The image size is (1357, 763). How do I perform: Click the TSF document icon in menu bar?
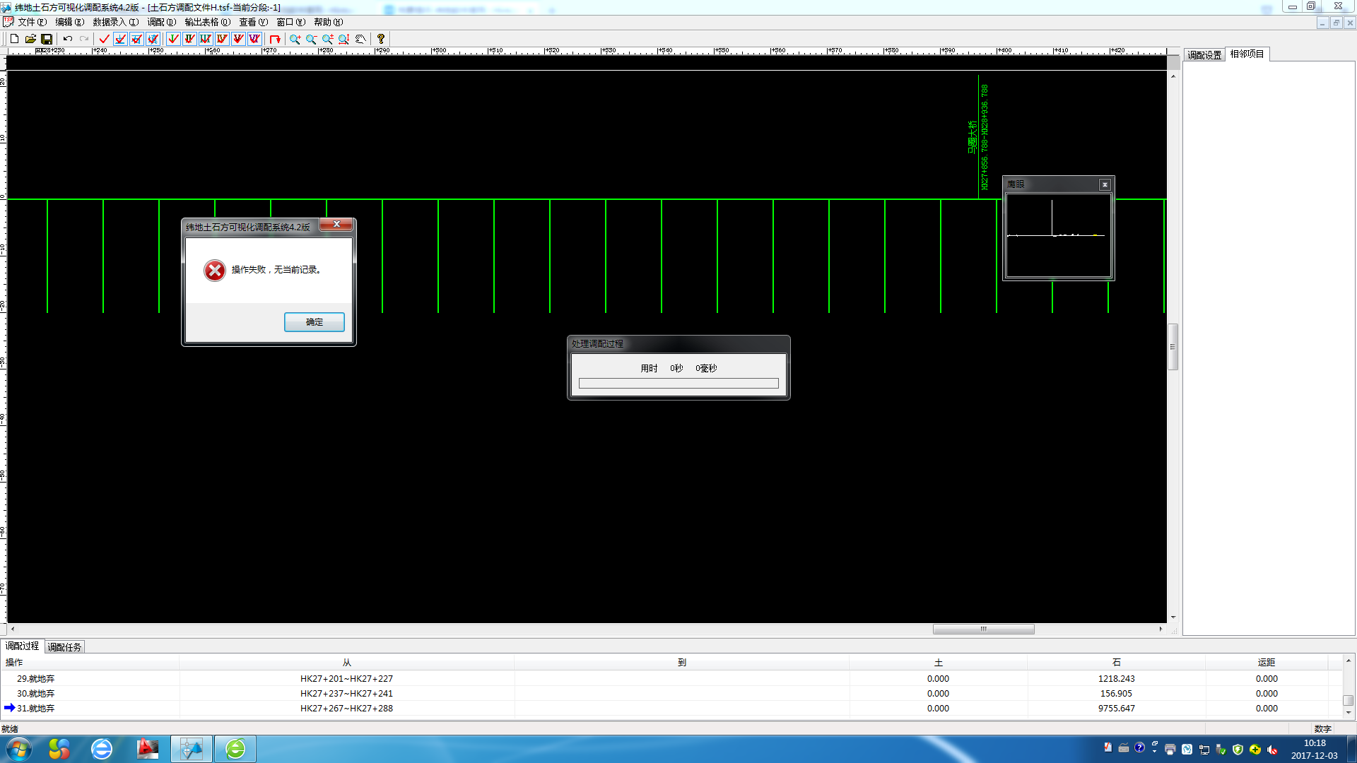(x=8, y=22)
